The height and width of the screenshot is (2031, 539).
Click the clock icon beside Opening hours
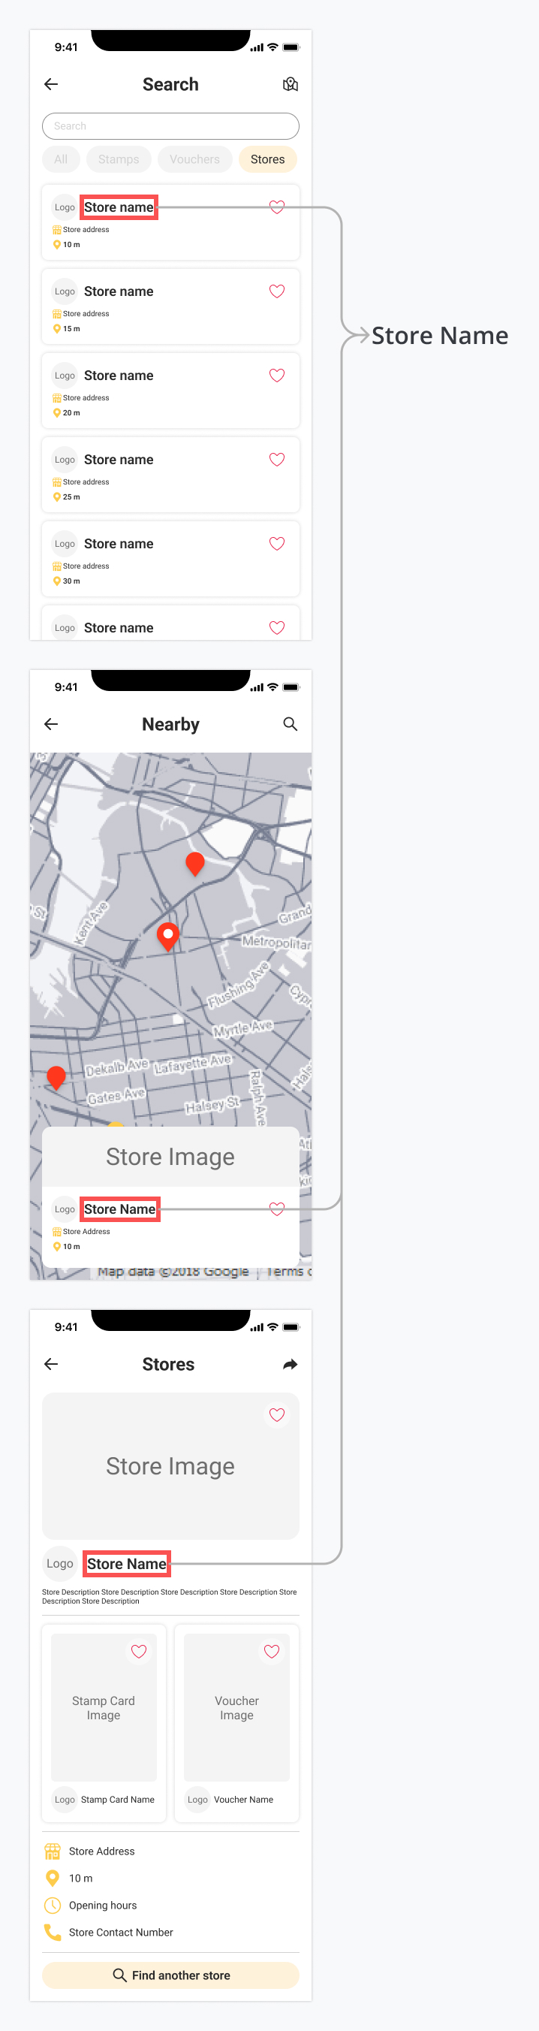point(53,1905)
